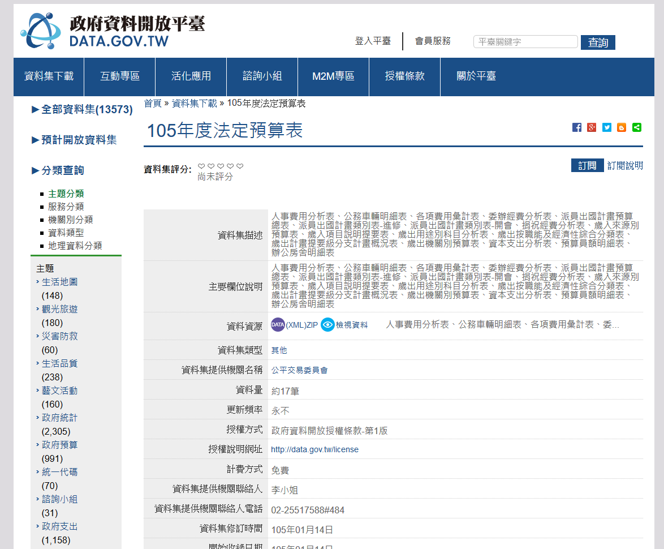This screenshot has width=664, height=549.
Task: Rate dataset with third heart
Action: [221, 166]
